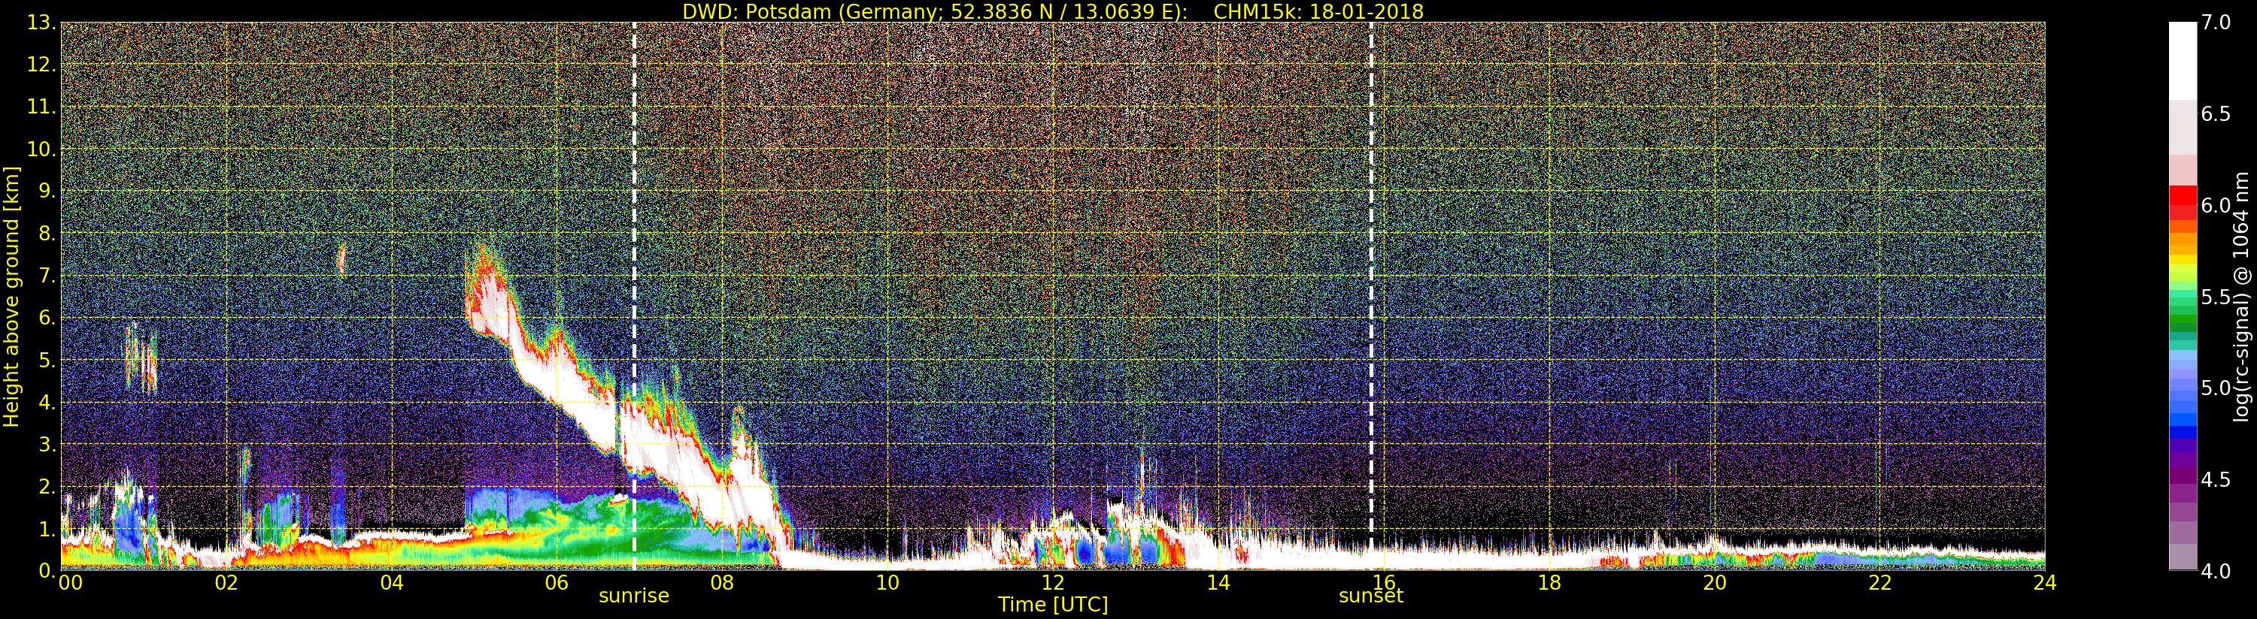Select the height-axis tick label "3."
The image size is (2257, 619).
47,444
